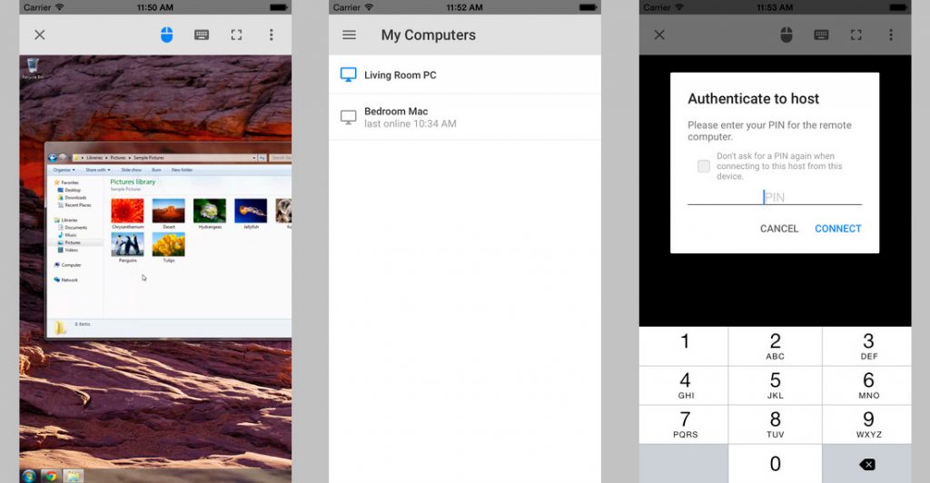Screen dimensions: 930x483
Task: Tap the blue mouse mode icon
Action: (166, 35)
